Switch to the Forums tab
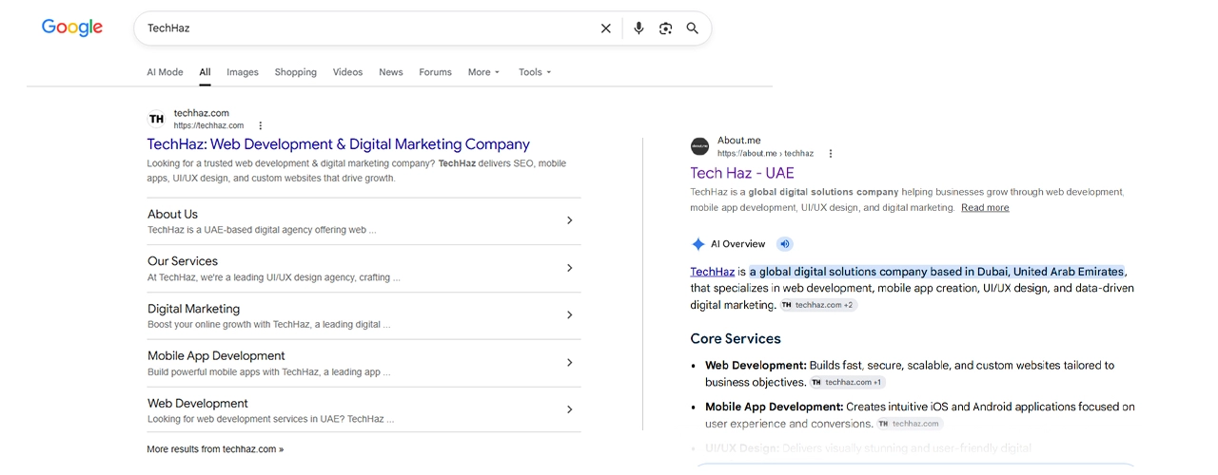This screenshot has width=1218, height=475. (x=436, y=72)
